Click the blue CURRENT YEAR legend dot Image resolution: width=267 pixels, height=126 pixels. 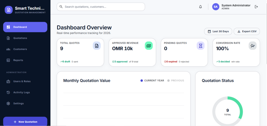pyautogui.click(x=142, y=81)
